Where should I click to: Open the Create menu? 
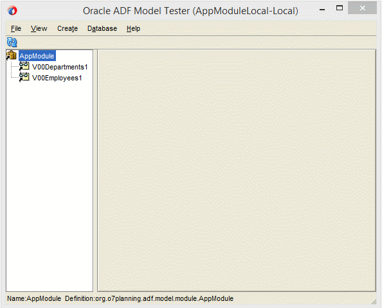tap(68, 28)
